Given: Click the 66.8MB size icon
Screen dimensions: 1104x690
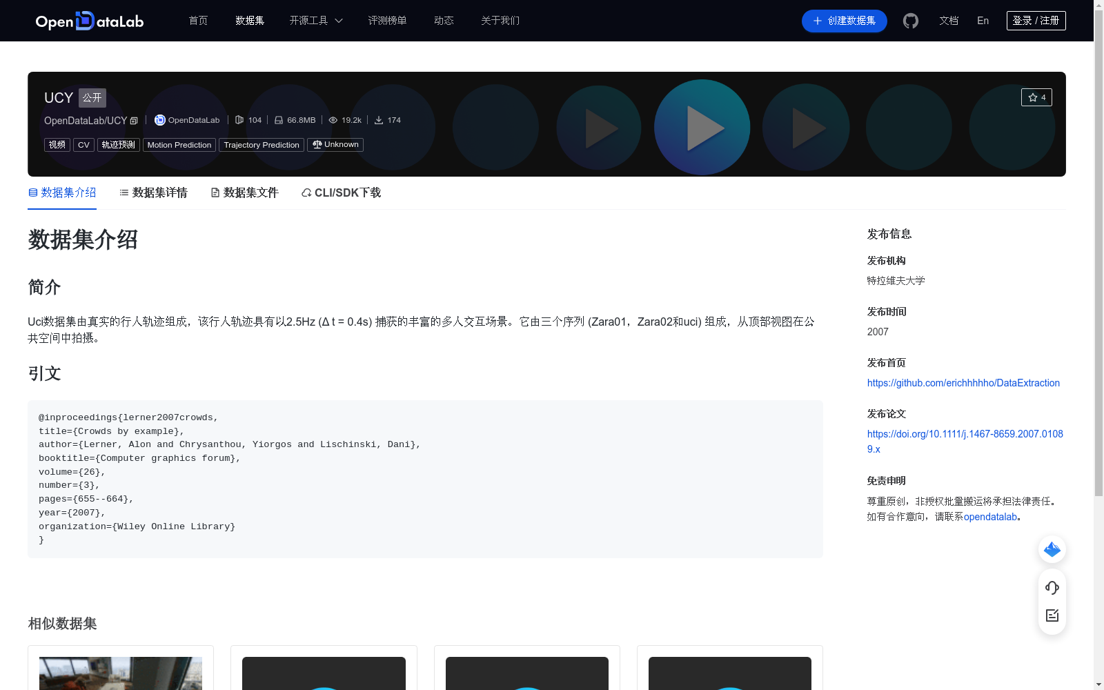Looking at the screenshot, I should click(x=279, y=120).
